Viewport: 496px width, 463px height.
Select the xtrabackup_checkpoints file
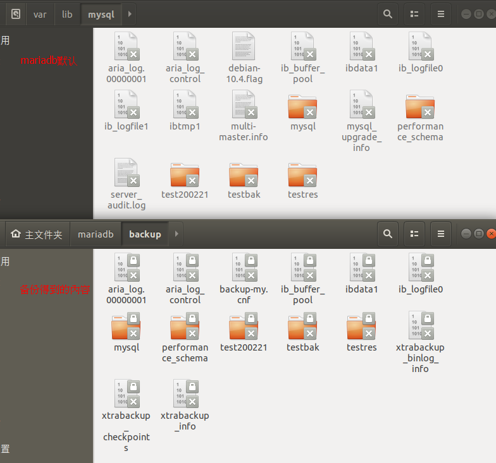(x=126, y=394)
